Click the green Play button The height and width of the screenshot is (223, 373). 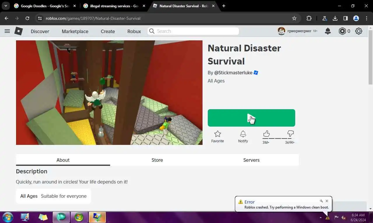(x=251, y=118)
